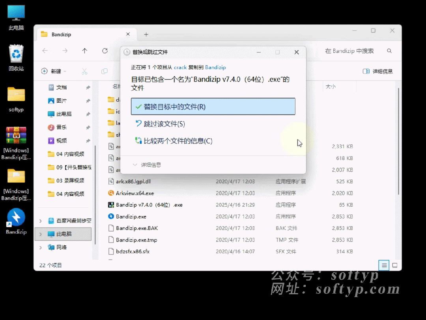
Task: Open 03 录屏视频 folder in sidebar
Action: (x=65, y=181)
